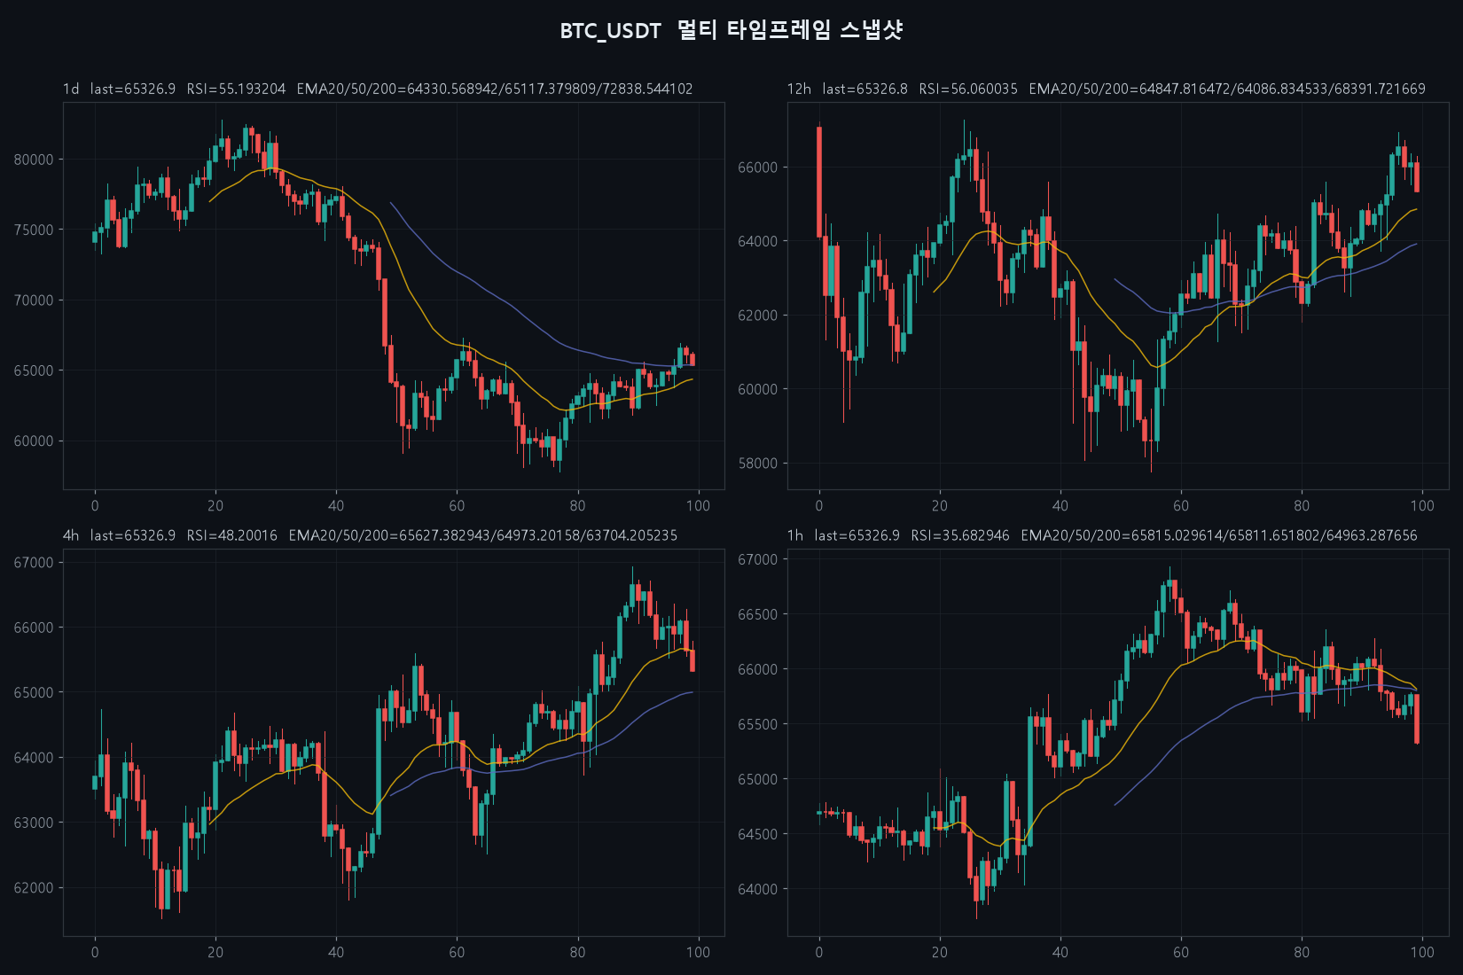Click the 67000 label on the 4h chart

click(34, 563)
